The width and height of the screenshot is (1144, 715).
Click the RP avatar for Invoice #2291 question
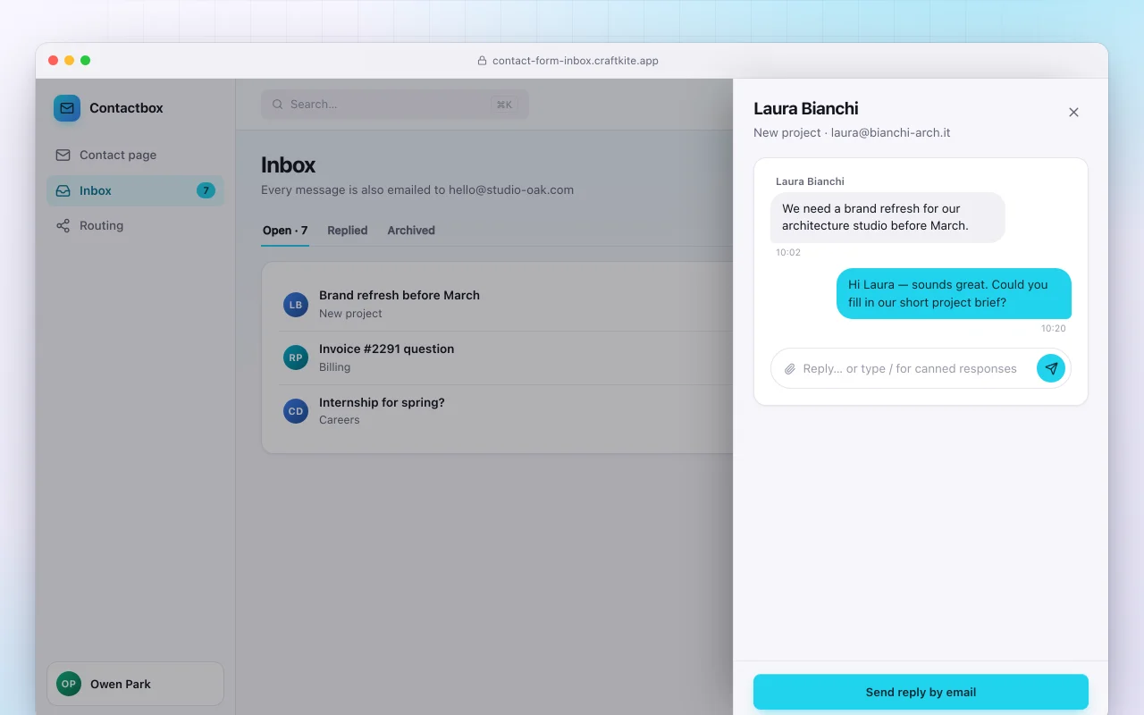[x=296, y=358]
